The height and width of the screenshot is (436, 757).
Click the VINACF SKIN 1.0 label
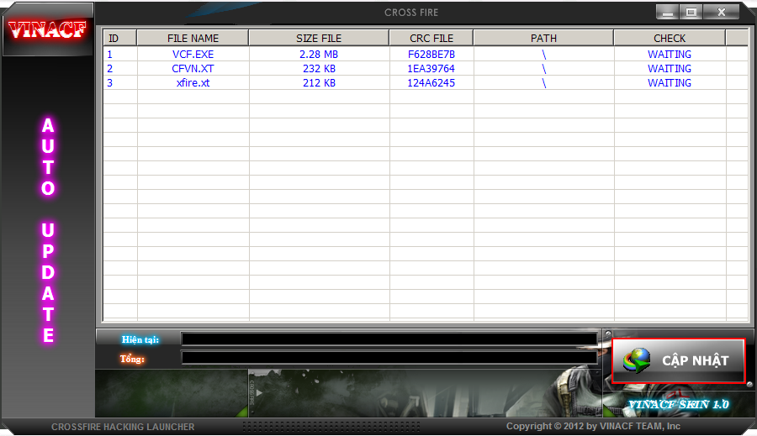coord(678,404)
